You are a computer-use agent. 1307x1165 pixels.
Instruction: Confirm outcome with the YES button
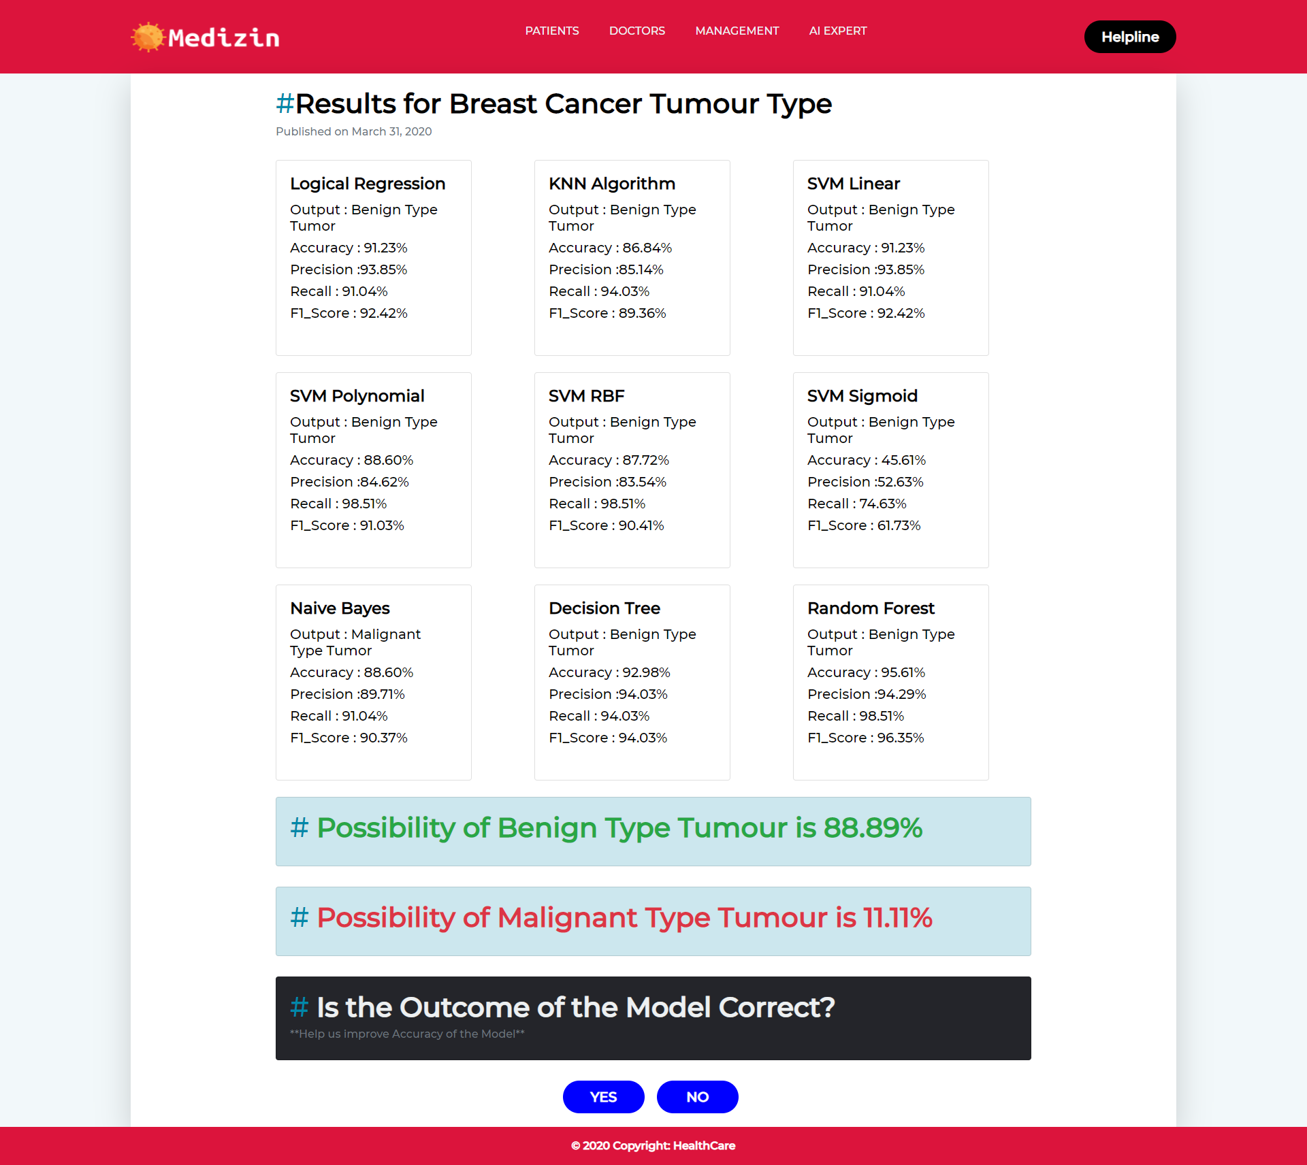[603, 1096]
